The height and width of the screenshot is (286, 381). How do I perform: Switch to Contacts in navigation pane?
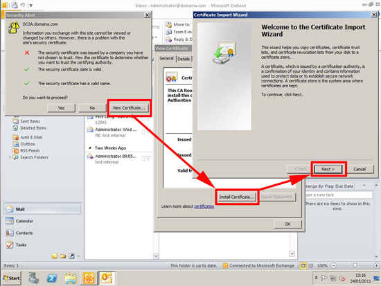tap(42, 233)
